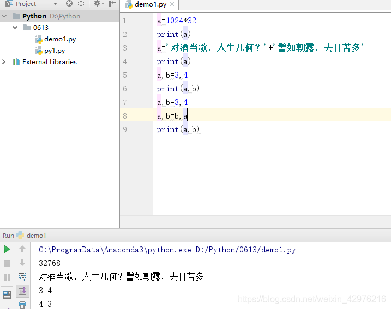Expand External Libraries node
The image size is (391, 309).
tap(4, 61)
